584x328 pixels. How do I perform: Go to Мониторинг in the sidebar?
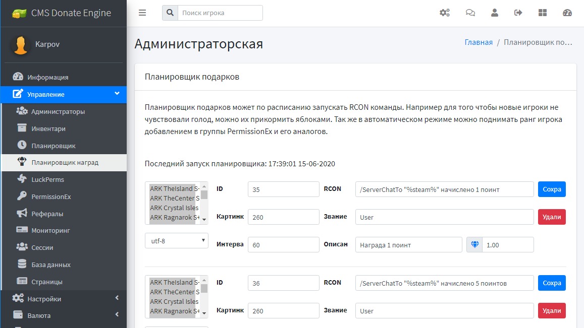pyautogui.click(x=50, y=230)
